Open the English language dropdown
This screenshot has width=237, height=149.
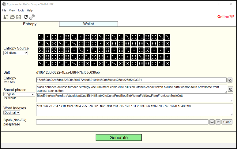point(19,94)
